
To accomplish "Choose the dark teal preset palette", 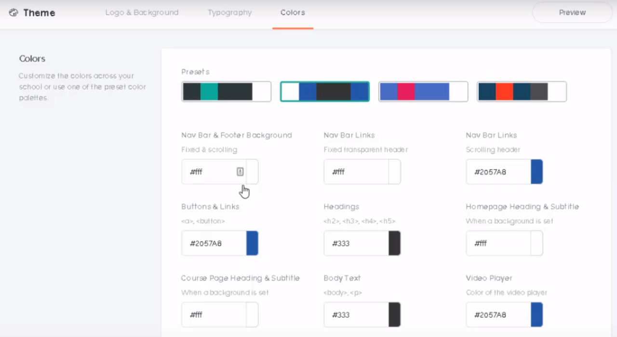I will pos(226,92).
